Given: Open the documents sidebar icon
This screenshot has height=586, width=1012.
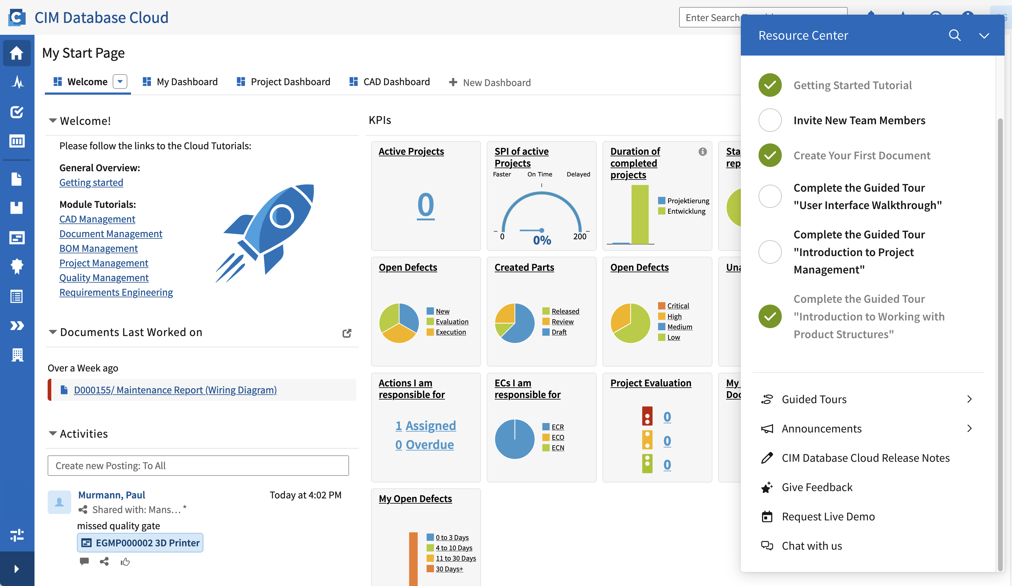Looking at the screenshot, I should click(x=16, y=179).
